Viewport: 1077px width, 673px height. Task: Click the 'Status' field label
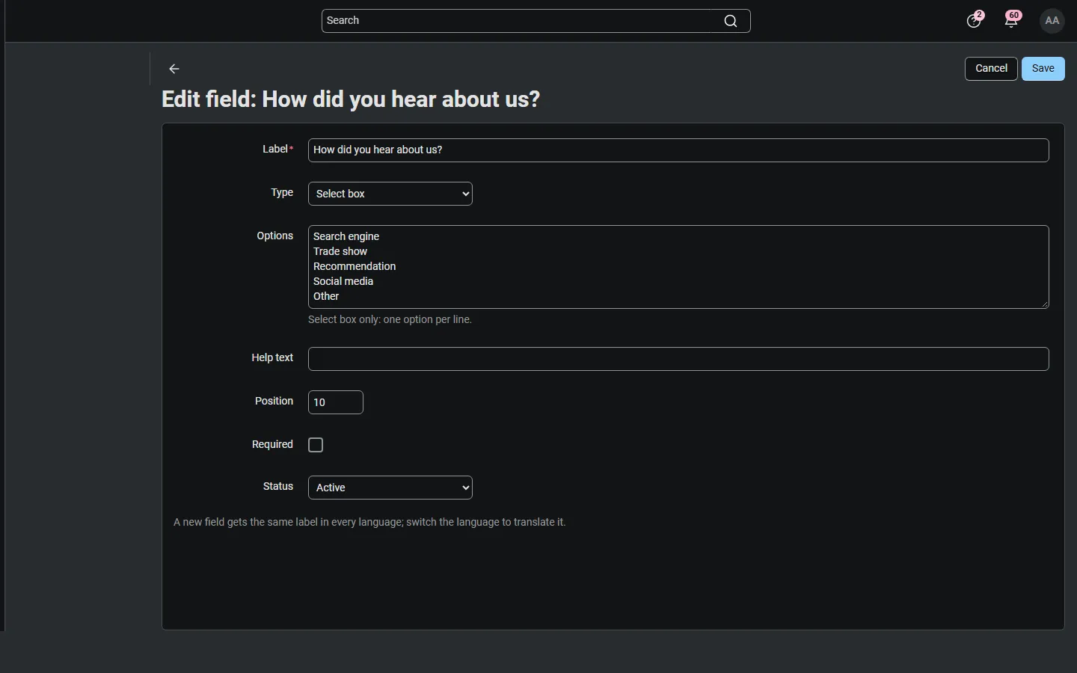pos(278,487)
